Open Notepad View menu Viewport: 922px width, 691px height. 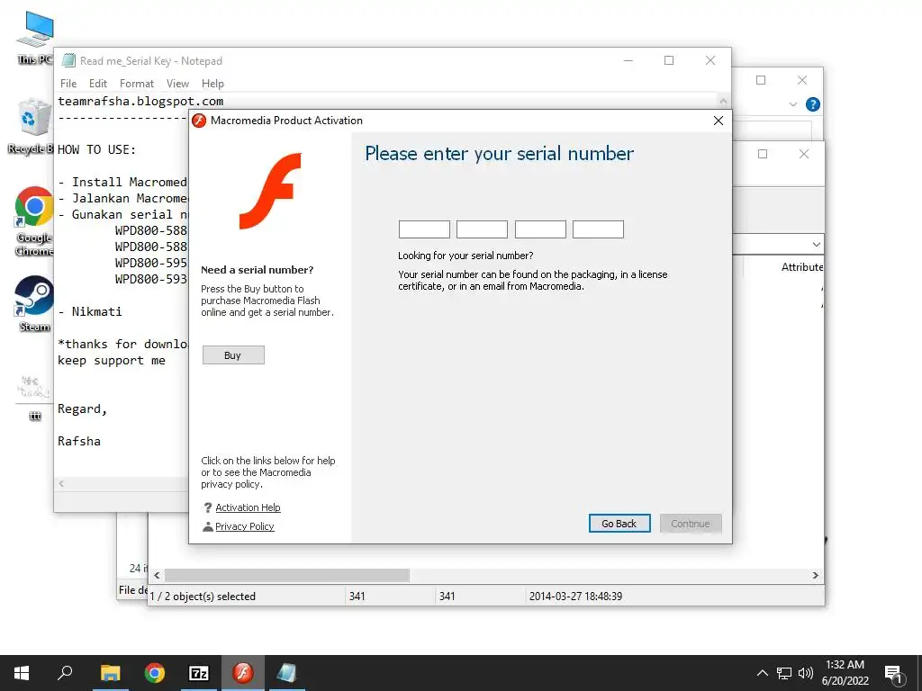177,84
